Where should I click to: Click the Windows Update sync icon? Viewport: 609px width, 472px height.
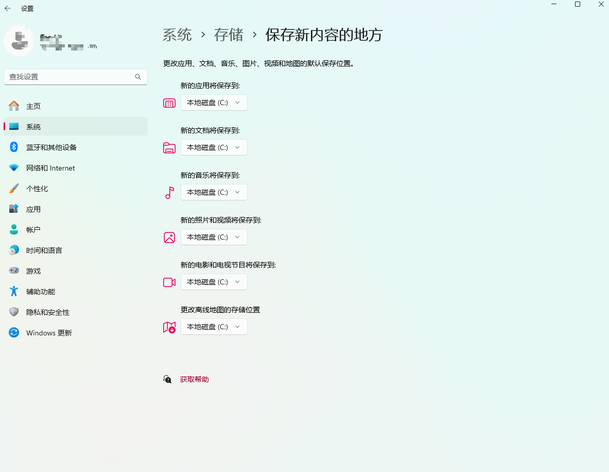pyautogui.click(x=14, y=332)
